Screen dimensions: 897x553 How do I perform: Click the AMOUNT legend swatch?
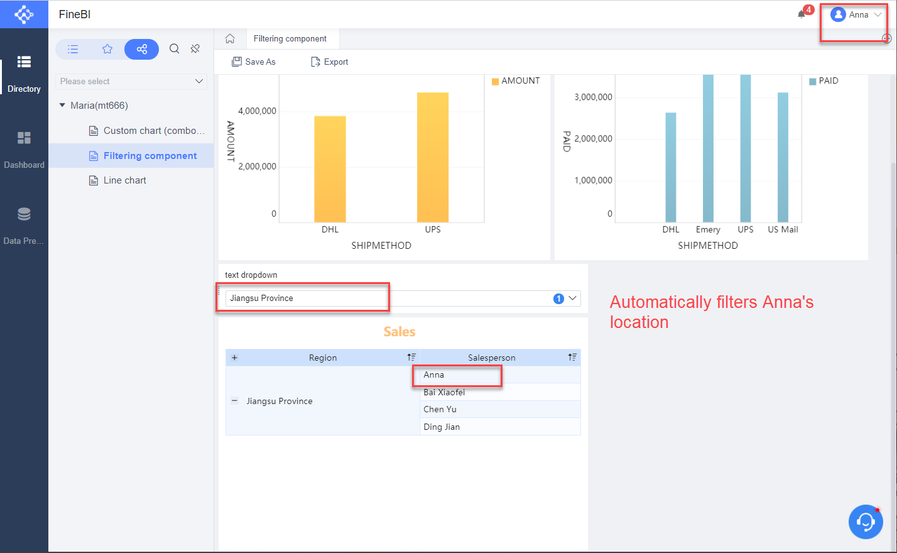tap(495, 81)
